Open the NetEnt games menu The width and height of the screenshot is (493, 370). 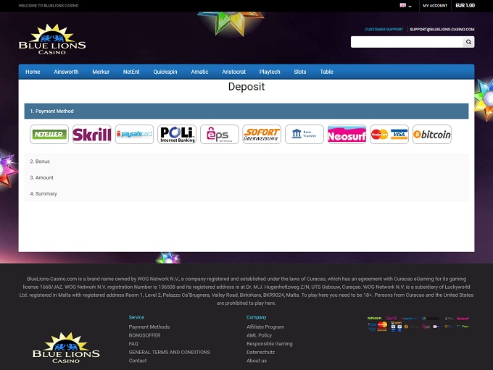click(x=131, y=72)
